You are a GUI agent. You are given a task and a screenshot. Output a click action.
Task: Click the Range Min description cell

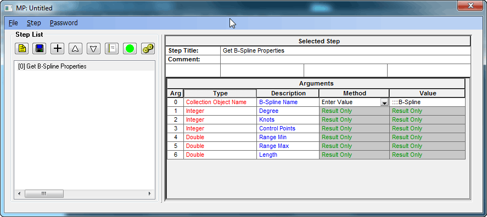click(x=288, y=138)
